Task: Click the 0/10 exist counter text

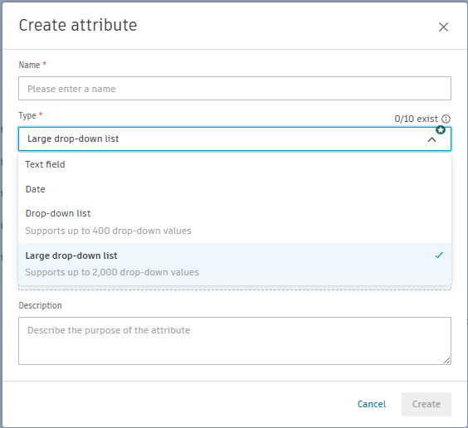Action: (x=416, y=119)
